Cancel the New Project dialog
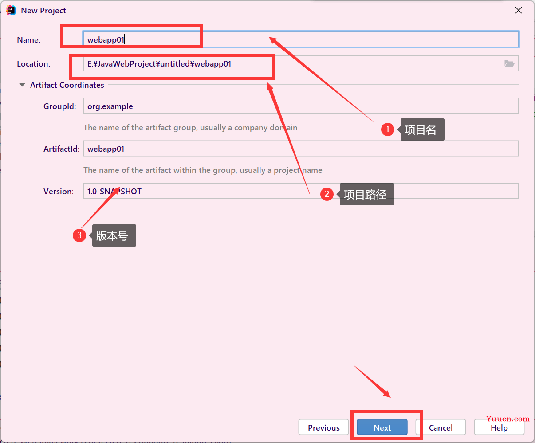535x443 pixels. coord(441,427)
